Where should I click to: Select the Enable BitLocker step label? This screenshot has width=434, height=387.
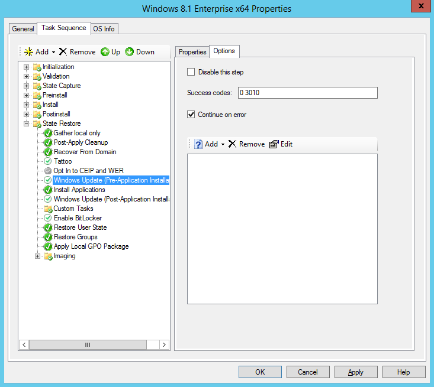(78, 218)
